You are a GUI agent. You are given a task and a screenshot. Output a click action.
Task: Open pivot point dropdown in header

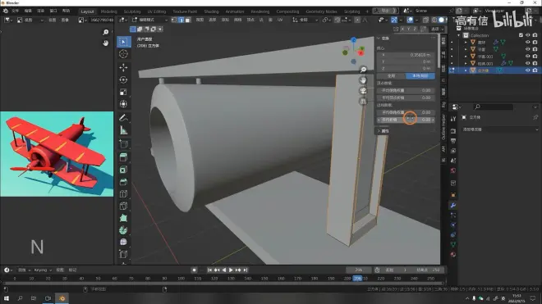tap(326, 20)
